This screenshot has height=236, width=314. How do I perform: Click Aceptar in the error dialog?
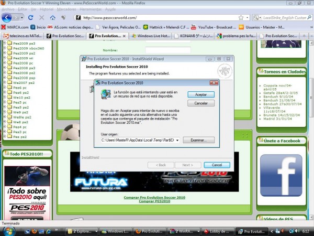pyautogui.click(x=201, y=94)
